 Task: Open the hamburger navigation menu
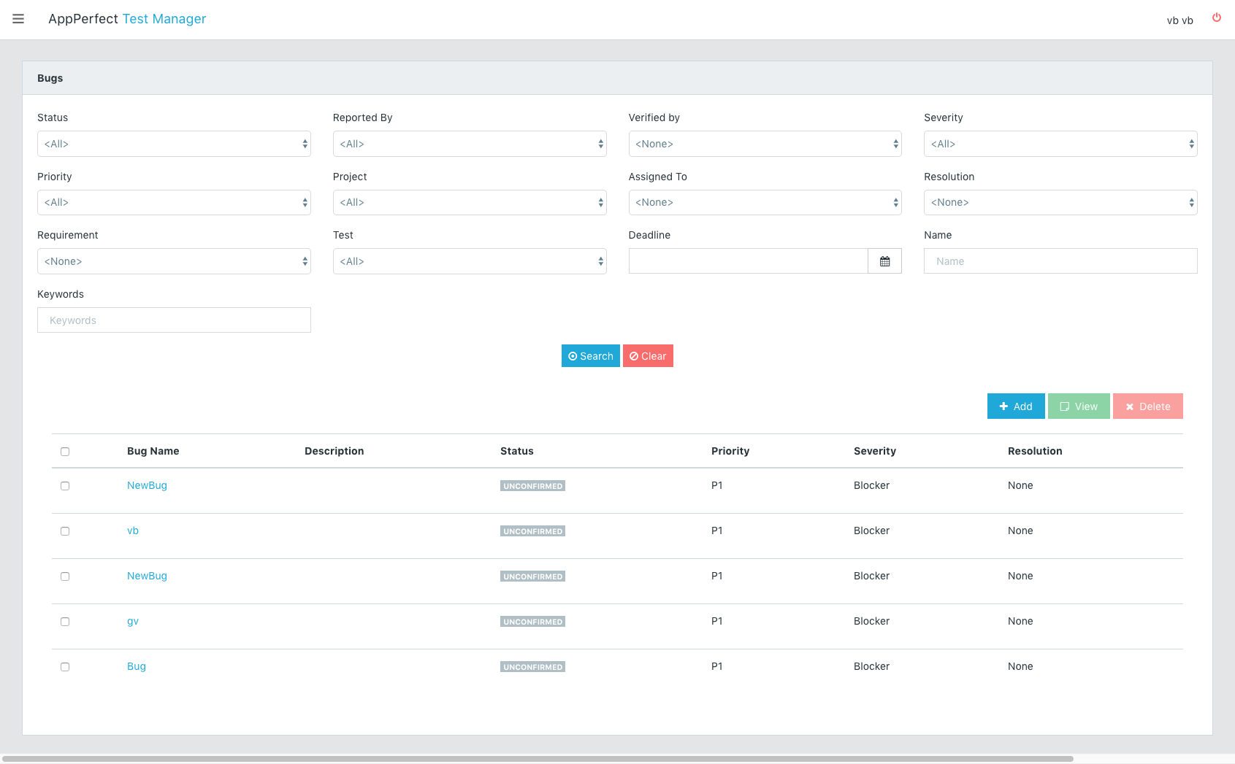coord(18,19)
